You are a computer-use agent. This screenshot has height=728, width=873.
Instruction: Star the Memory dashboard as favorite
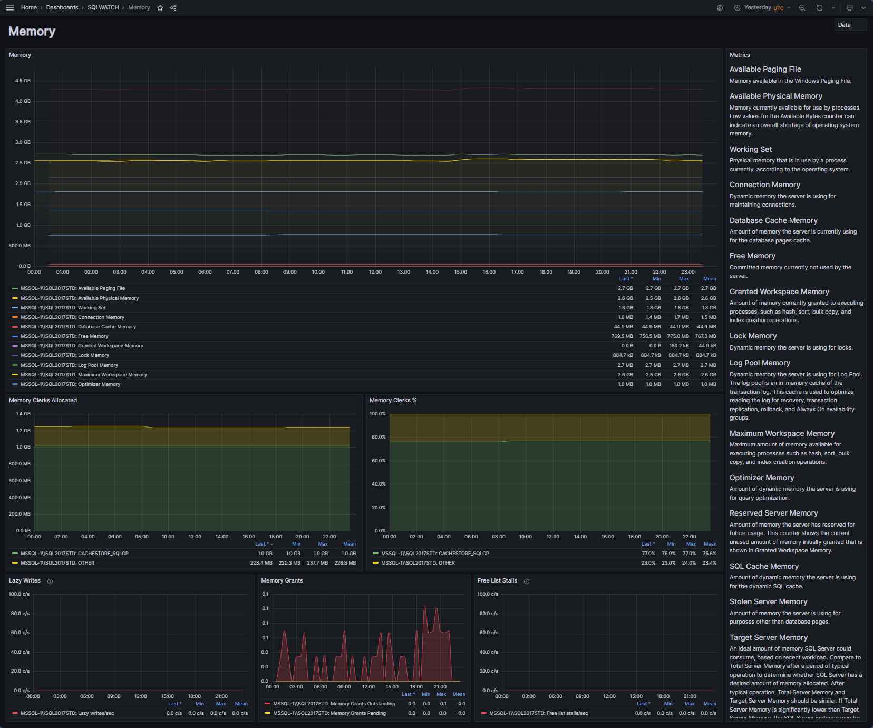160,8
